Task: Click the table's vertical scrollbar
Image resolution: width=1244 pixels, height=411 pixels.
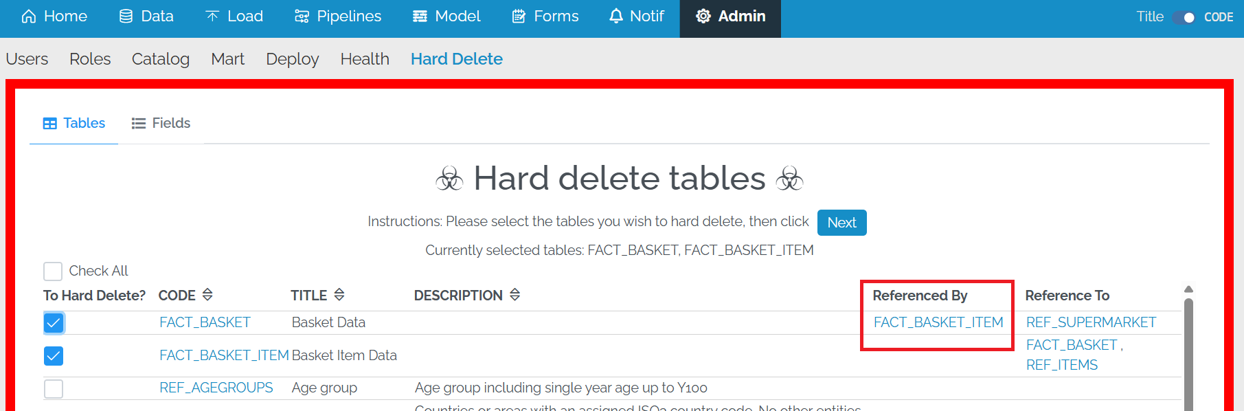Action: tap(1188, 351)
